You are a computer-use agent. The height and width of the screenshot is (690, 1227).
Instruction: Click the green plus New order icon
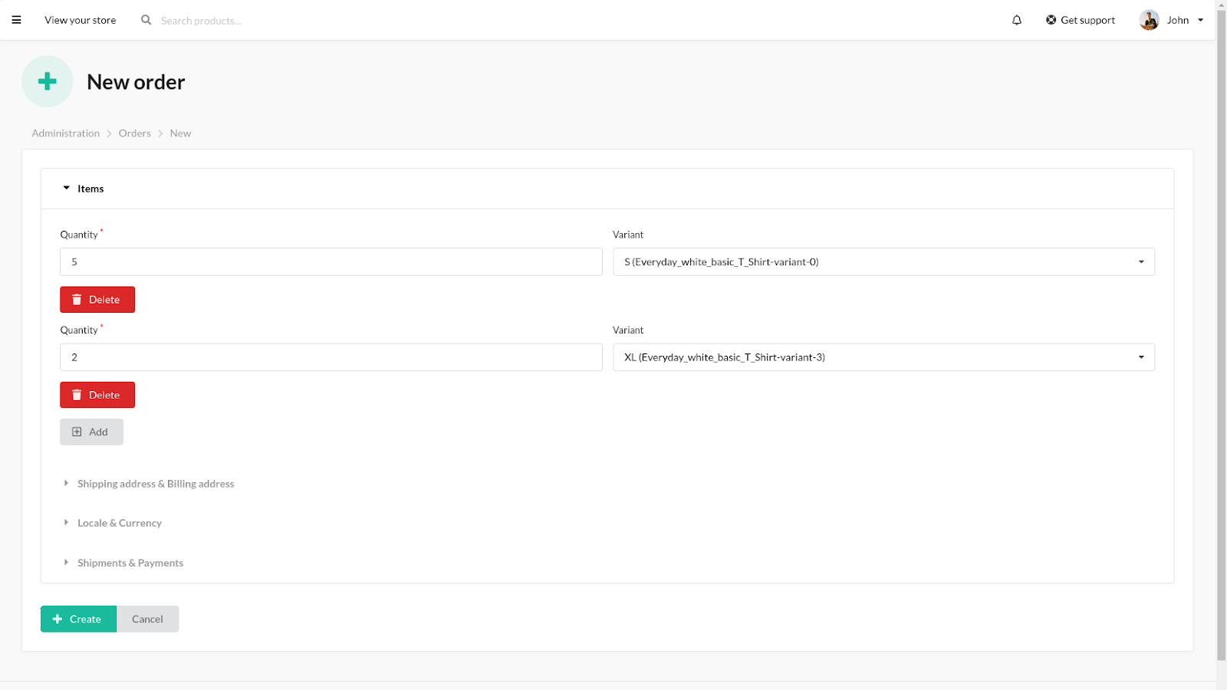(48, 81)
